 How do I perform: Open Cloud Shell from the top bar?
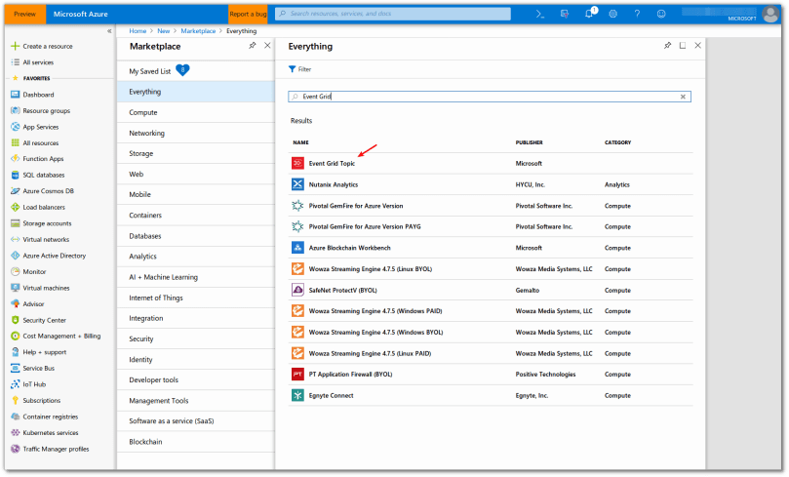click(x=539, y=14)
